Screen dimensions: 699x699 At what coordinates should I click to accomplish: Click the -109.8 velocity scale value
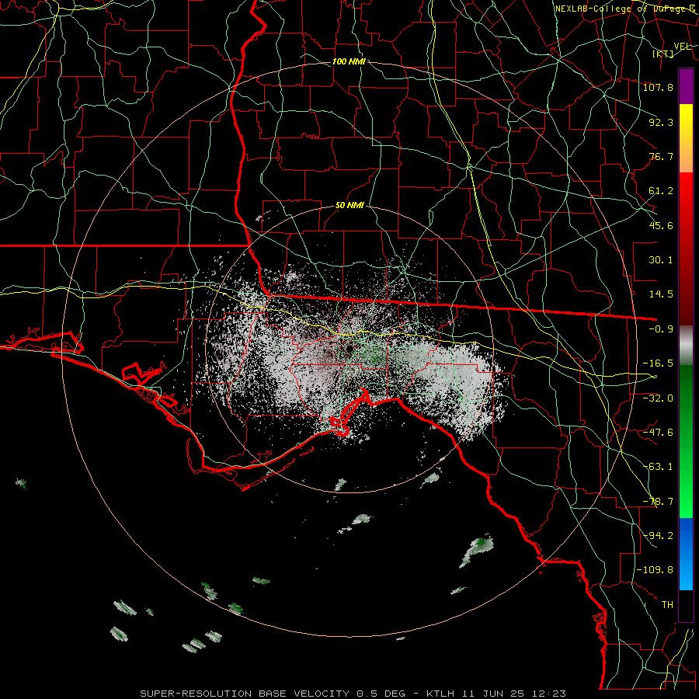click(x=655, y=570)
